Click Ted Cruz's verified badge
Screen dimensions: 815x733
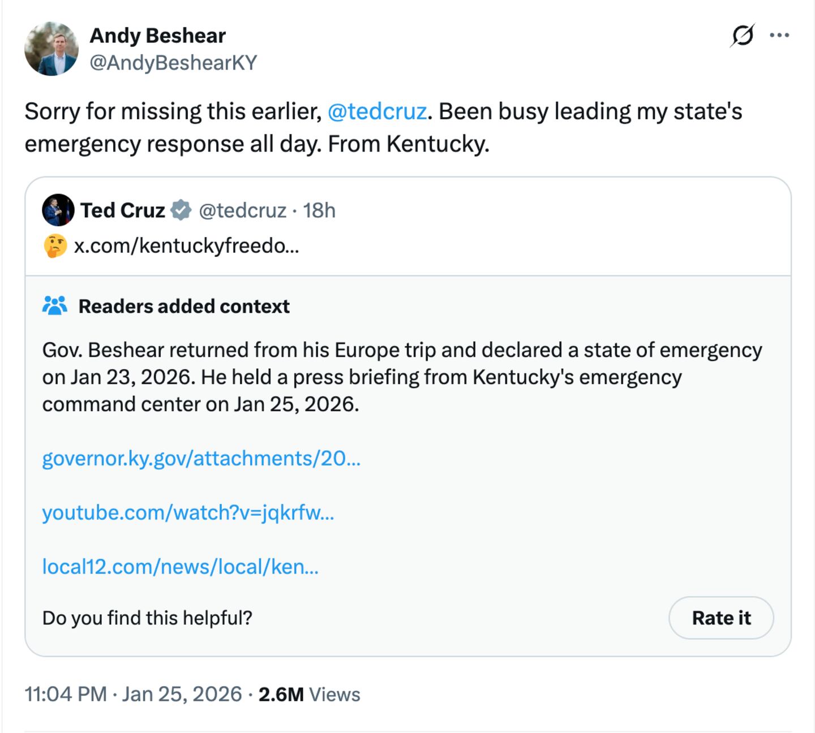[180, 210]
